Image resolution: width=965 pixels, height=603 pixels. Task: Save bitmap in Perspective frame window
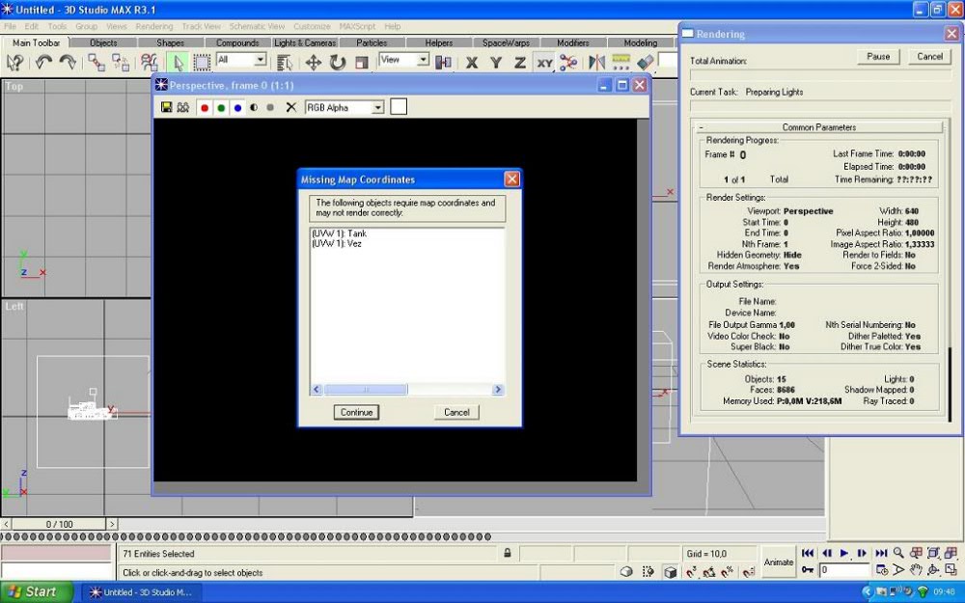tap(166, 107)
